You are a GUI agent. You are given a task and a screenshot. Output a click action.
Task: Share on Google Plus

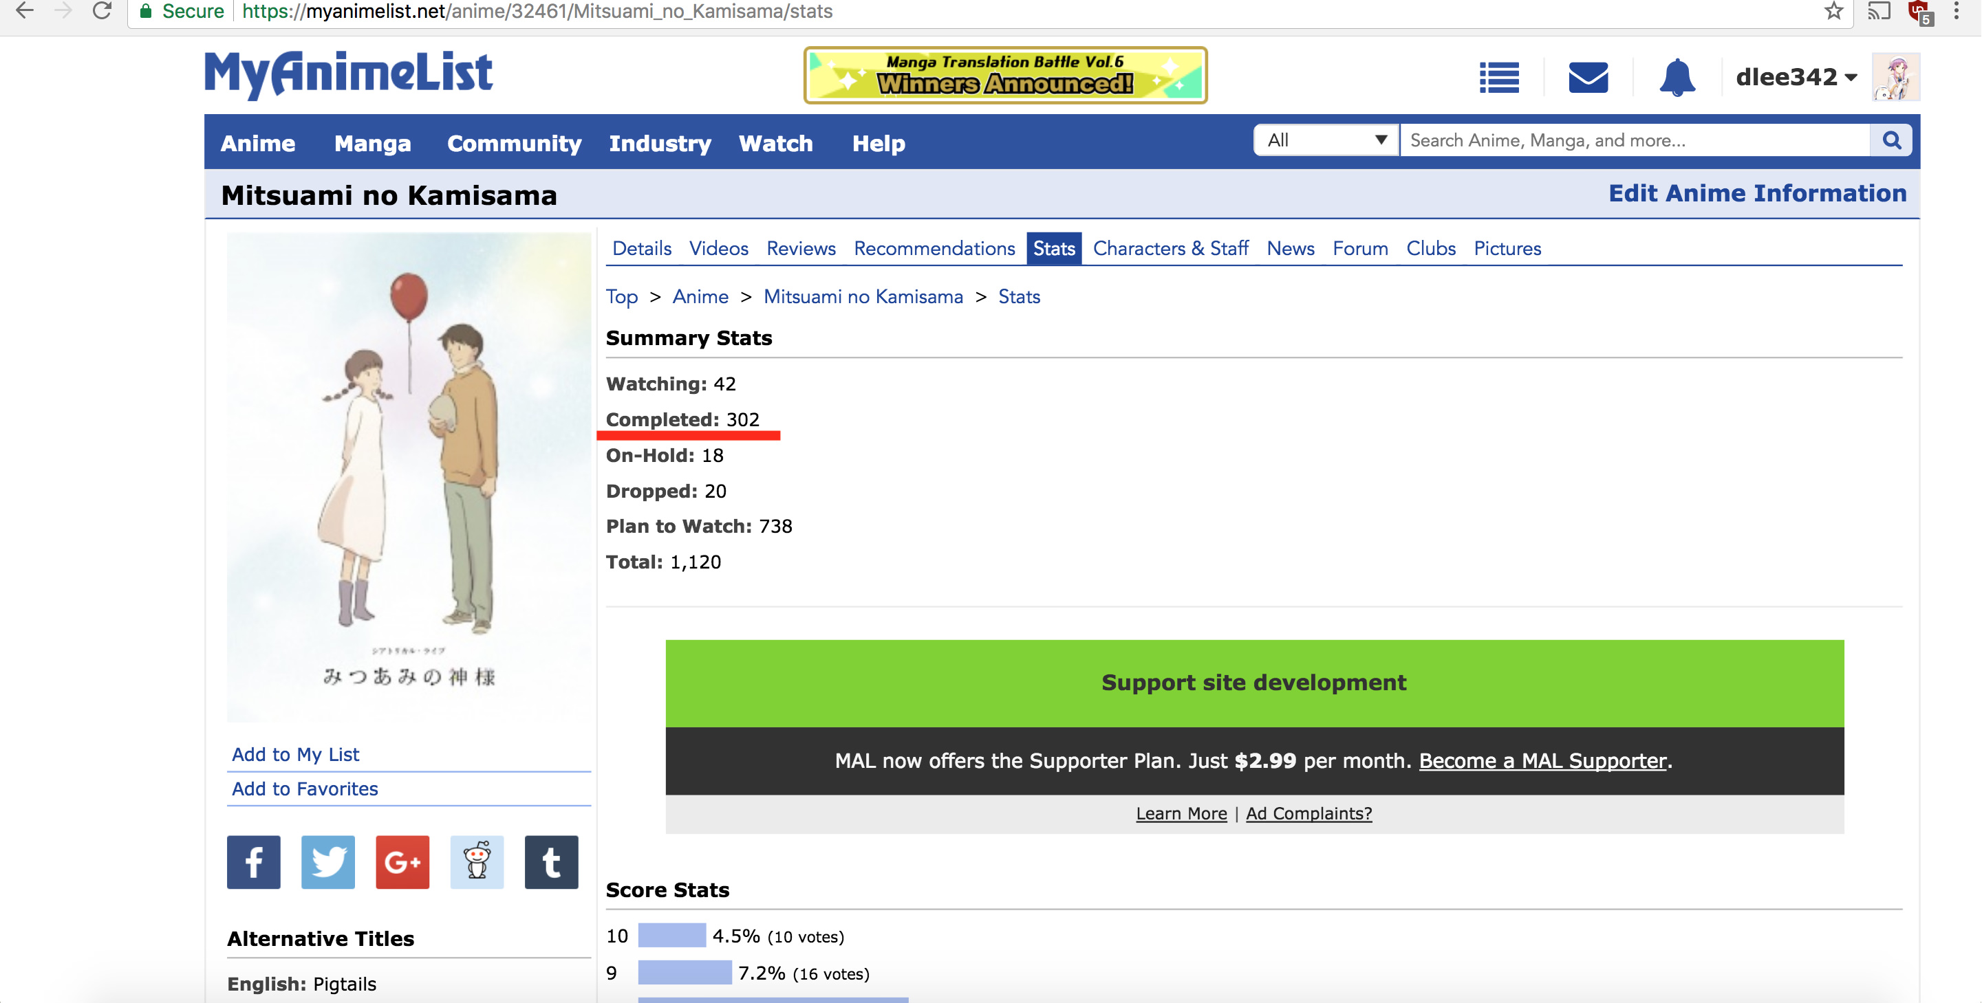click(402, 861)
